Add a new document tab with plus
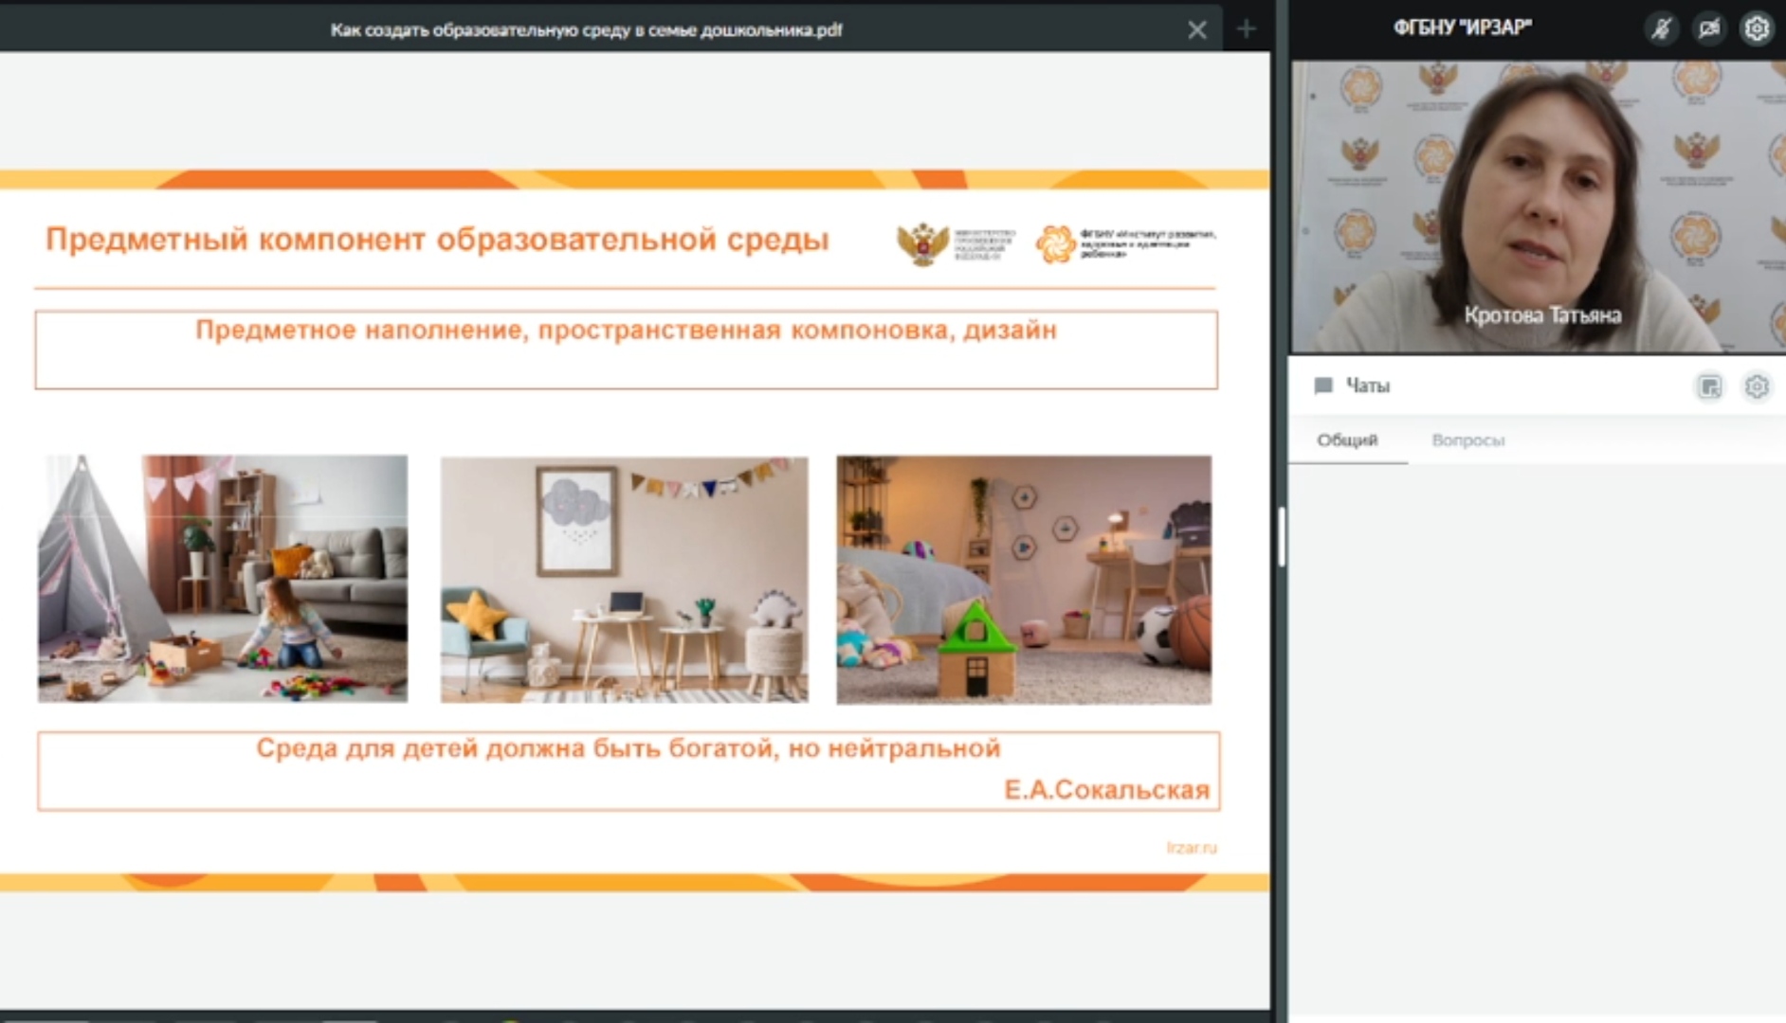Viewport: 1786px width, 1023px height. pos(1246,29)
